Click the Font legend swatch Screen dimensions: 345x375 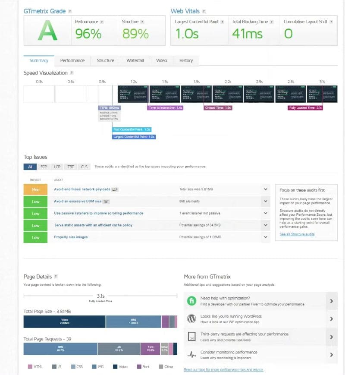[139, 367]
